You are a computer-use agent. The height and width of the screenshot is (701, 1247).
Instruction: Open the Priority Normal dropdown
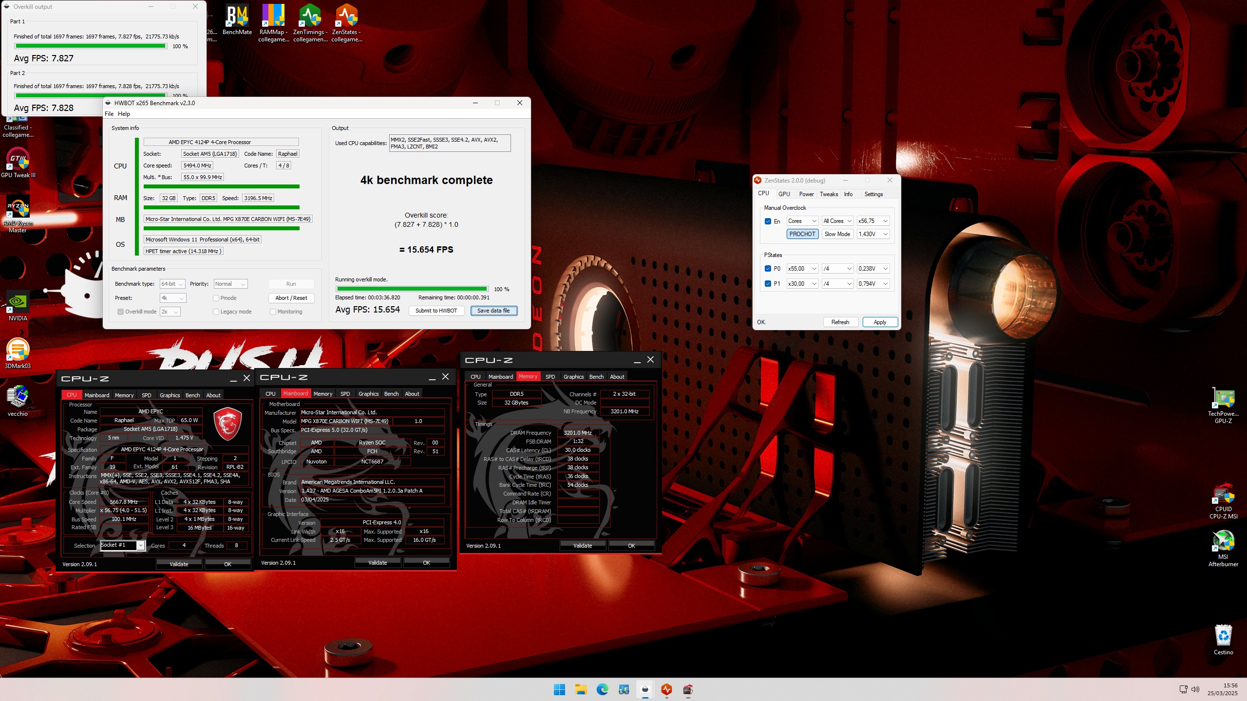point(231,284)
